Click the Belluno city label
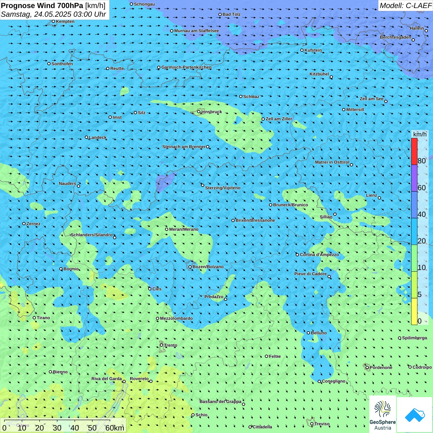Viewport: 433px width, 433px height. (319, 333)
